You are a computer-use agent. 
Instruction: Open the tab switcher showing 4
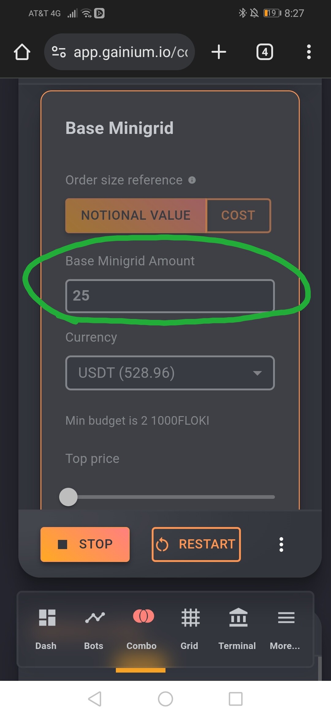pyautogui.click(x=265, y=52)
